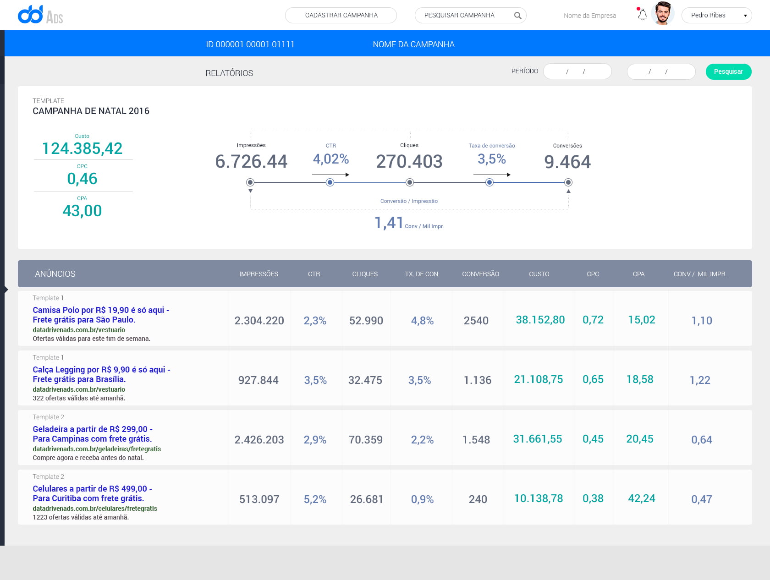The height and width of the screenshot is (580, 770).
Task: Sort by the CUSTO column header
Action: (x=539, y=274)
